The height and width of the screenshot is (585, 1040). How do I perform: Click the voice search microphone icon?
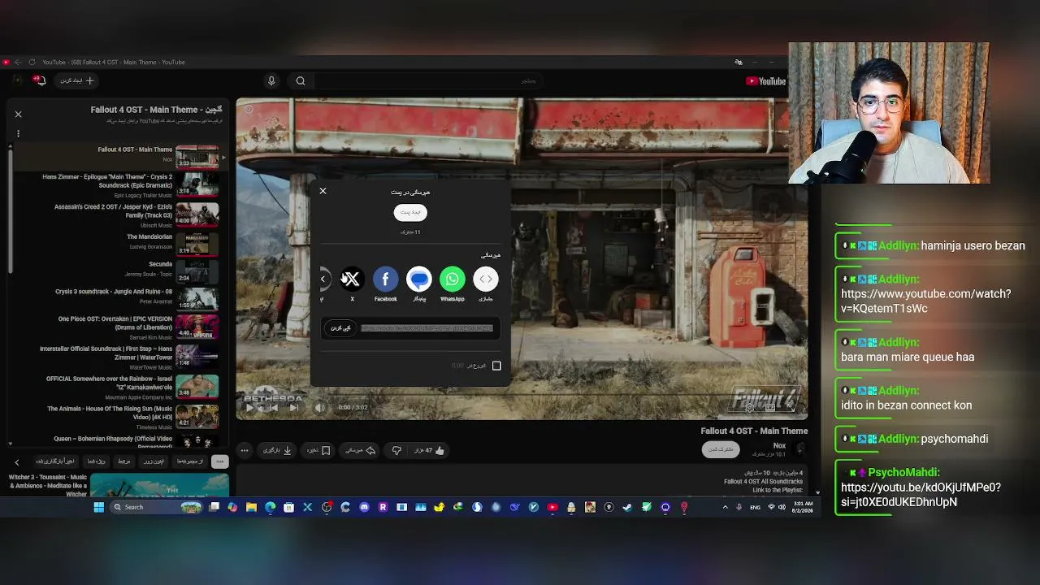pos(271,80)
